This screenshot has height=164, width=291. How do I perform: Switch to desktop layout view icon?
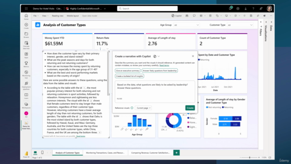coord(35,153)
